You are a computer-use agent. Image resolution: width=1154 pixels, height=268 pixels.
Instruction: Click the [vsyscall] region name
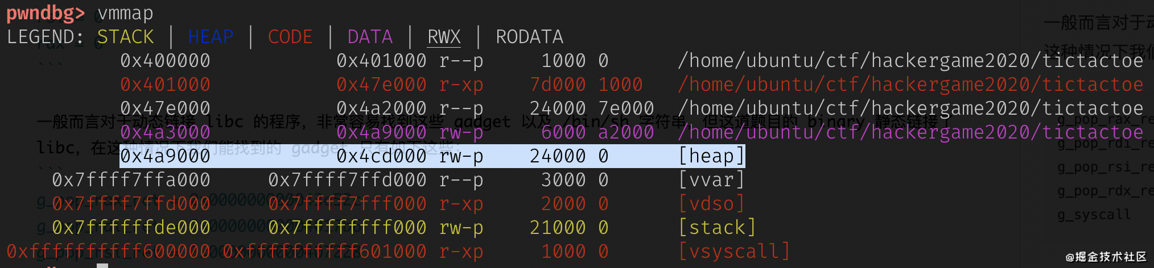[x=734, y=252]
